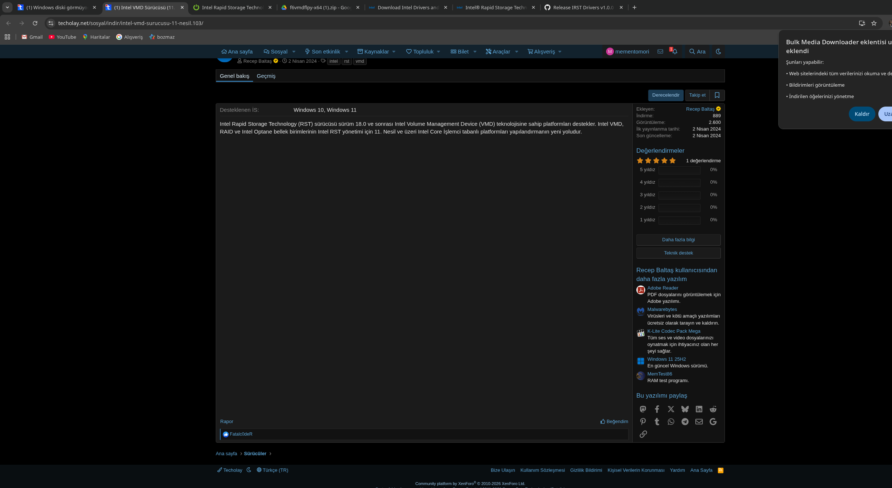Reload the page
The width and height of the screenshot is (892, 488).
(x=35, y=23)
